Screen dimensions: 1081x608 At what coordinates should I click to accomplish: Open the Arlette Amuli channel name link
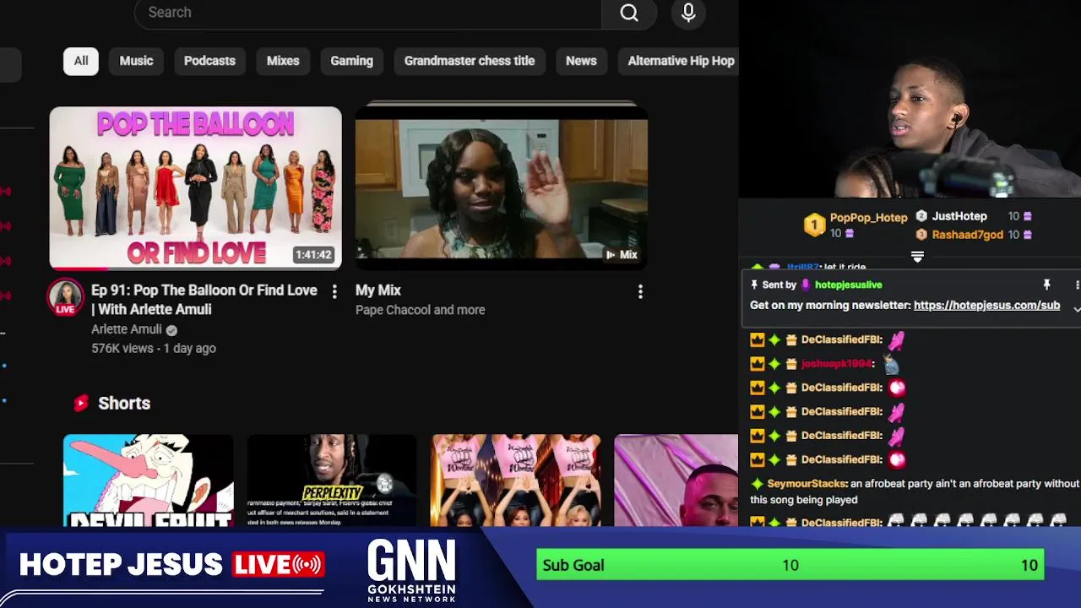(x=126, y=330)
